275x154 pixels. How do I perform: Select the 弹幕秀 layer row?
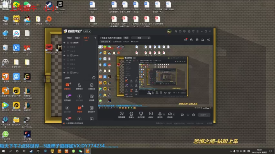pyautogui.click(x=80, y=42)
